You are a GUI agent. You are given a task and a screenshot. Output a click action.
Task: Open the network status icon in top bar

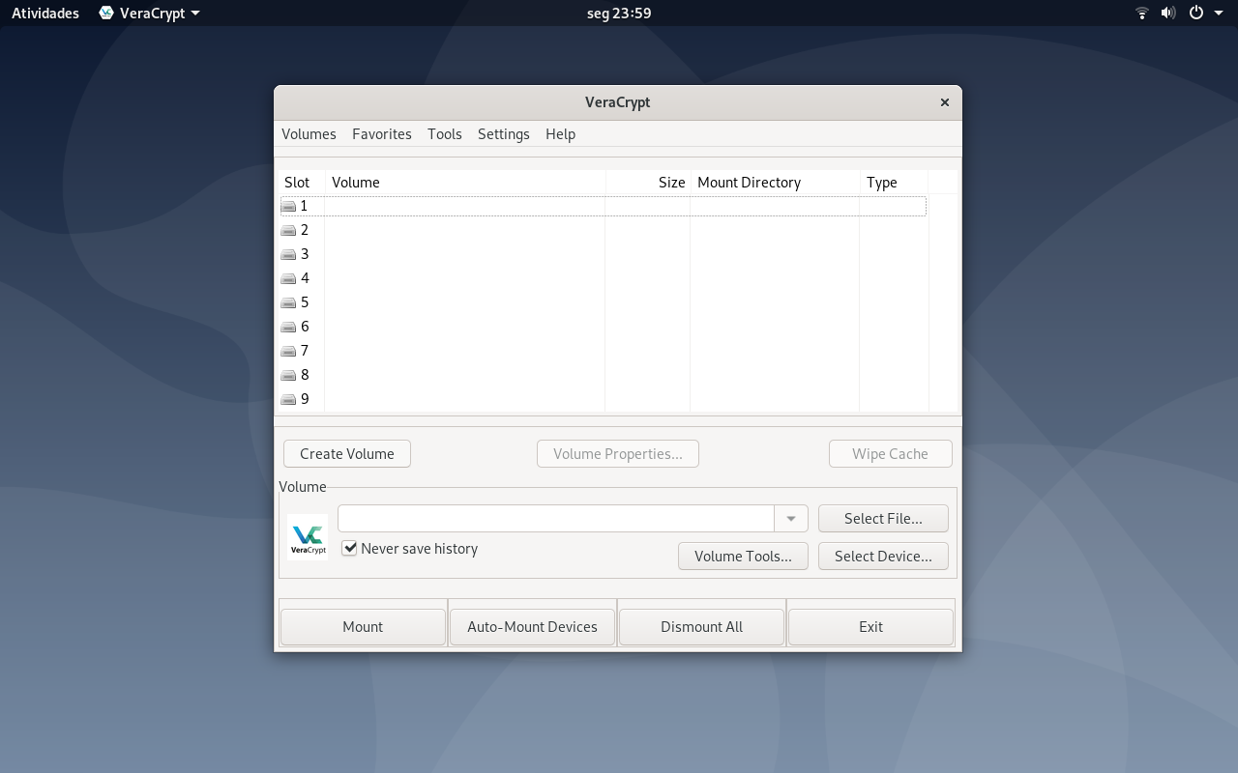tap(1142, 14)
